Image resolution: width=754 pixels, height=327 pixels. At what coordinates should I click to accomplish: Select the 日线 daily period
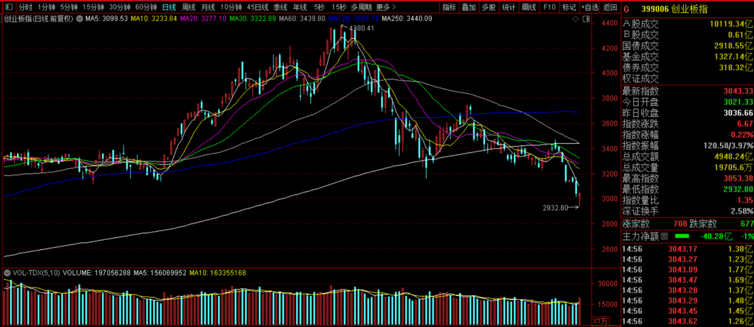point(169,8)
